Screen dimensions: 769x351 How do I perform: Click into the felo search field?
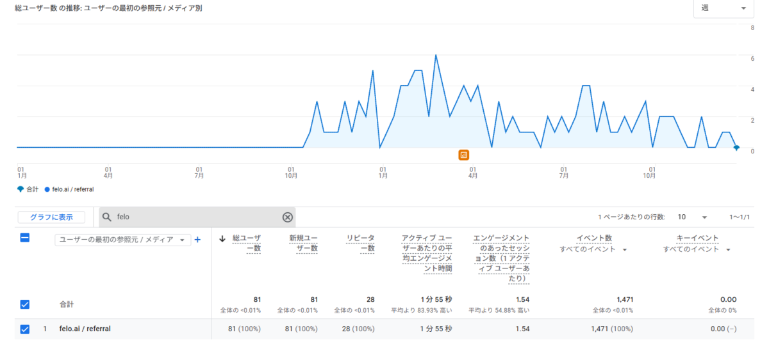click(x=192, y=217)
